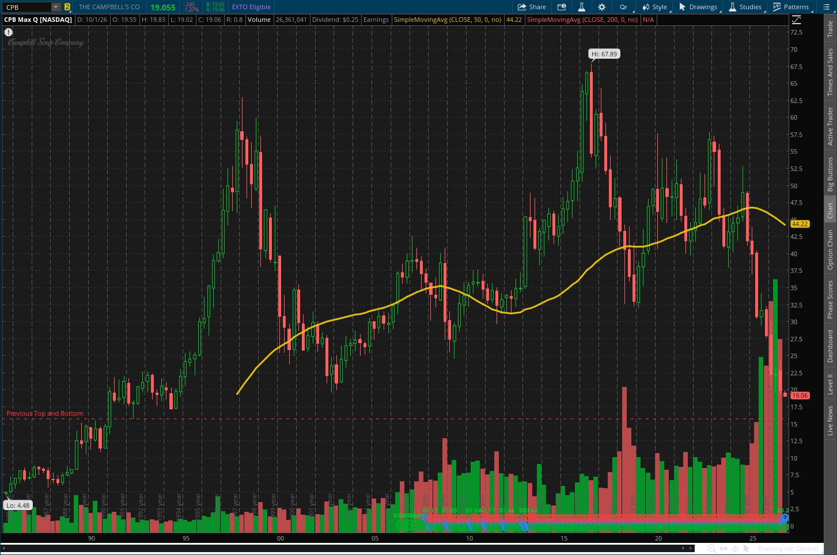Screen dimensions: 837x555
Task: Click the Lo: 4.48 price bubble
Action: (17, 505)
